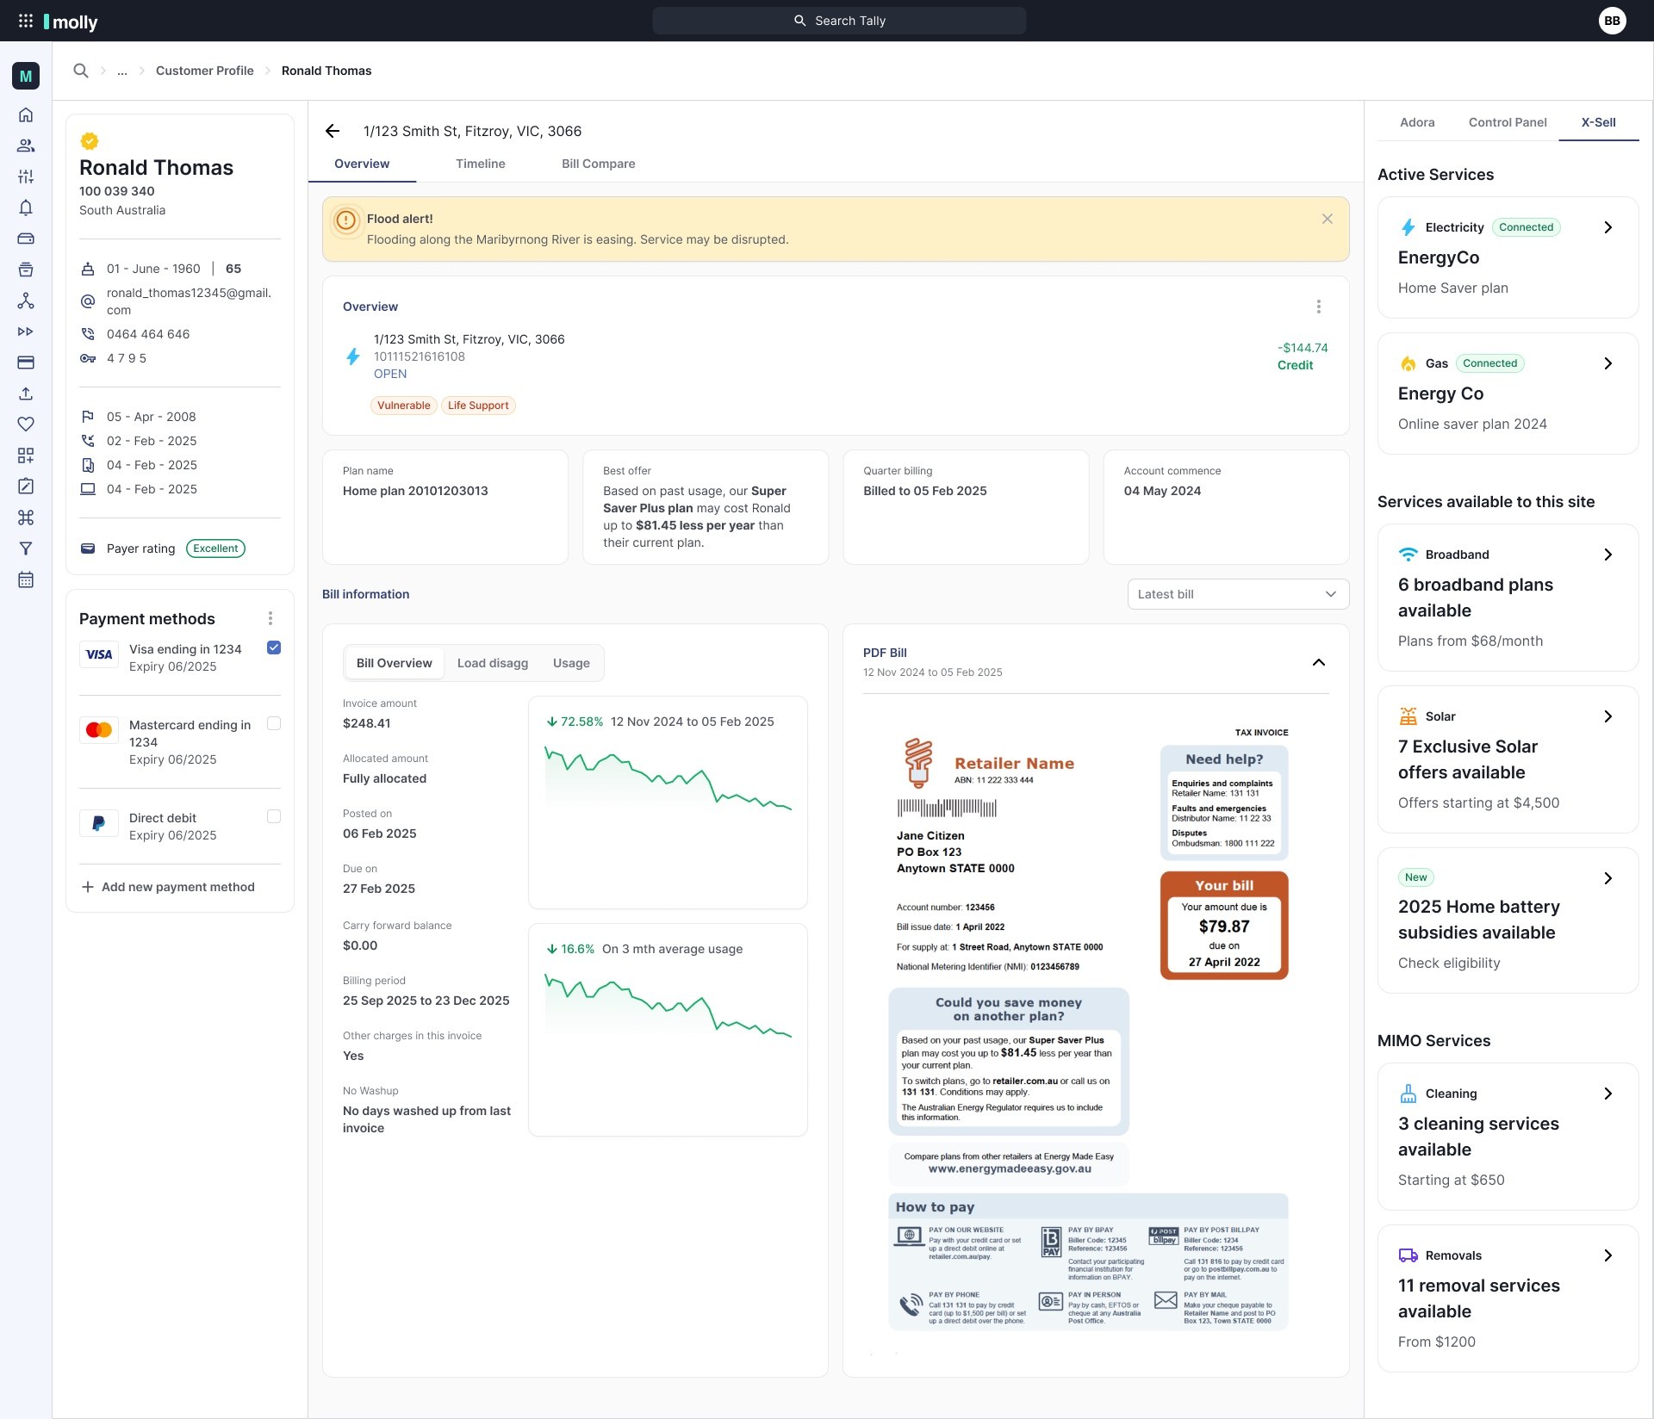Open the 2025 Home battery subsidies chevron
The image size is (1654, 1419).
pos(1607,878)
